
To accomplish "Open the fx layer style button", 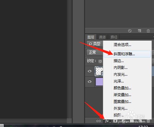I will (107, 121).
